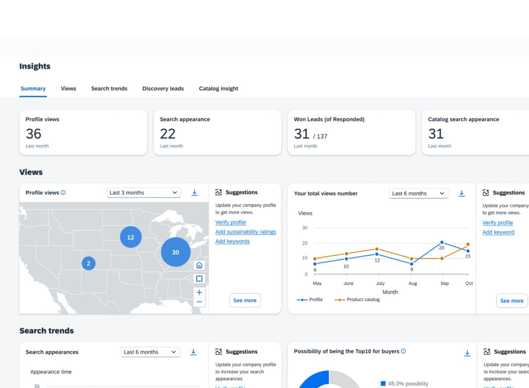The image size is (529, 388).
Task: Click the Add sustainability ratings link
Action: click(245, 232)
